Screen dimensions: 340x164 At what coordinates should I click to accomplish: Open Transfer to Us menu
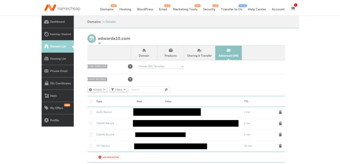tap(232, 9)
